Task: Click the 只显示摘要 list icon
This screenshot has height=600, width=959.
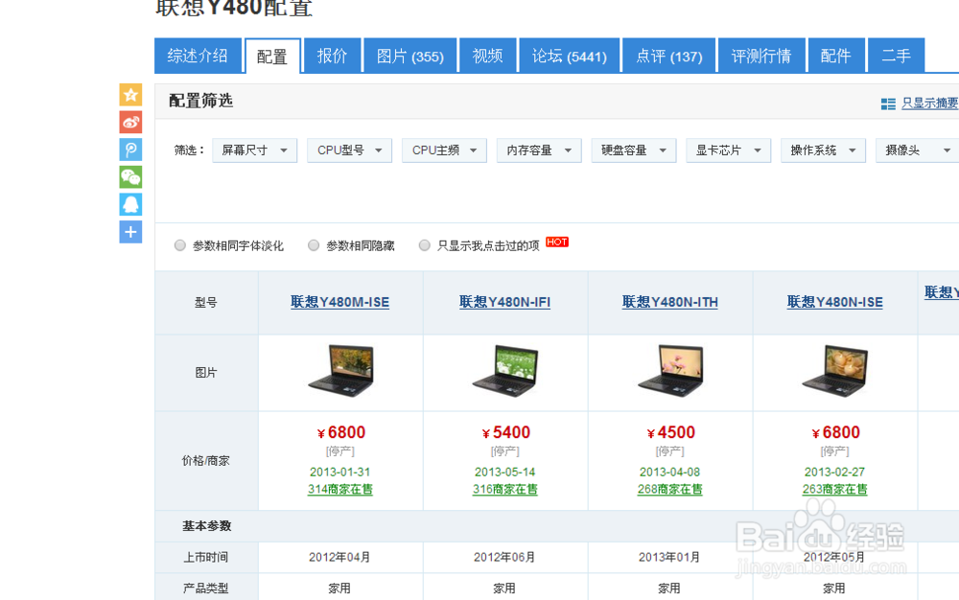Action: click(888, 104)
